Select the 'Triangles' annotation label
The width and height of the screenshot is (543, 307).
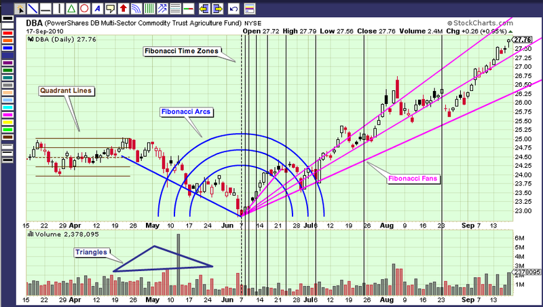(92, 252)
